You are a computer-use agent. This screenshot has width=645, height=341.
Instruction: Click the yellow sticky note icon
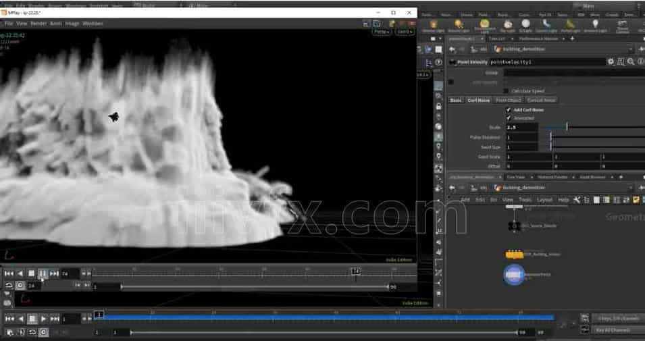click(x=636, y=200)
